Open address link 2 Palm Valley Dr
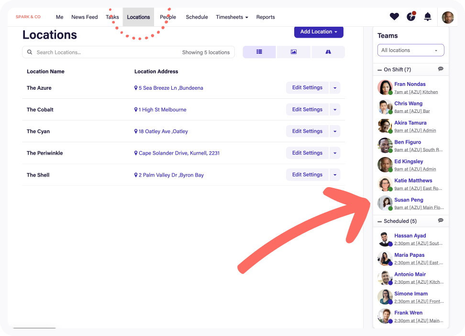 coord(171,175)
